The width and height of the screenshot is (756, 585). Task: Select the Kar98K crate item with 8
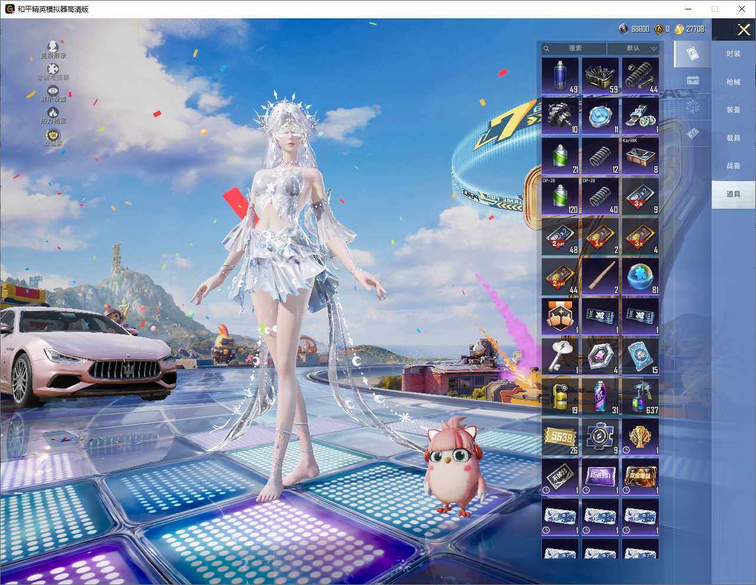640,156
